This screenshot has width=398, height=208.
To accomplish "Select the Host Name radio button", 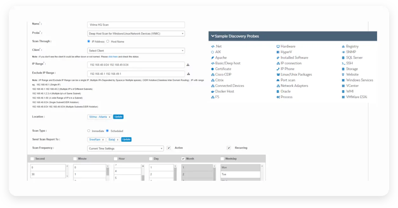I will 108,41.
